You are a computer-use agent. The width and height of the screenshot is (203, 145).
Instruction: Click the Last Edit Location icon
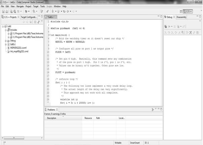pyautogui.click(x=64, y=11)
